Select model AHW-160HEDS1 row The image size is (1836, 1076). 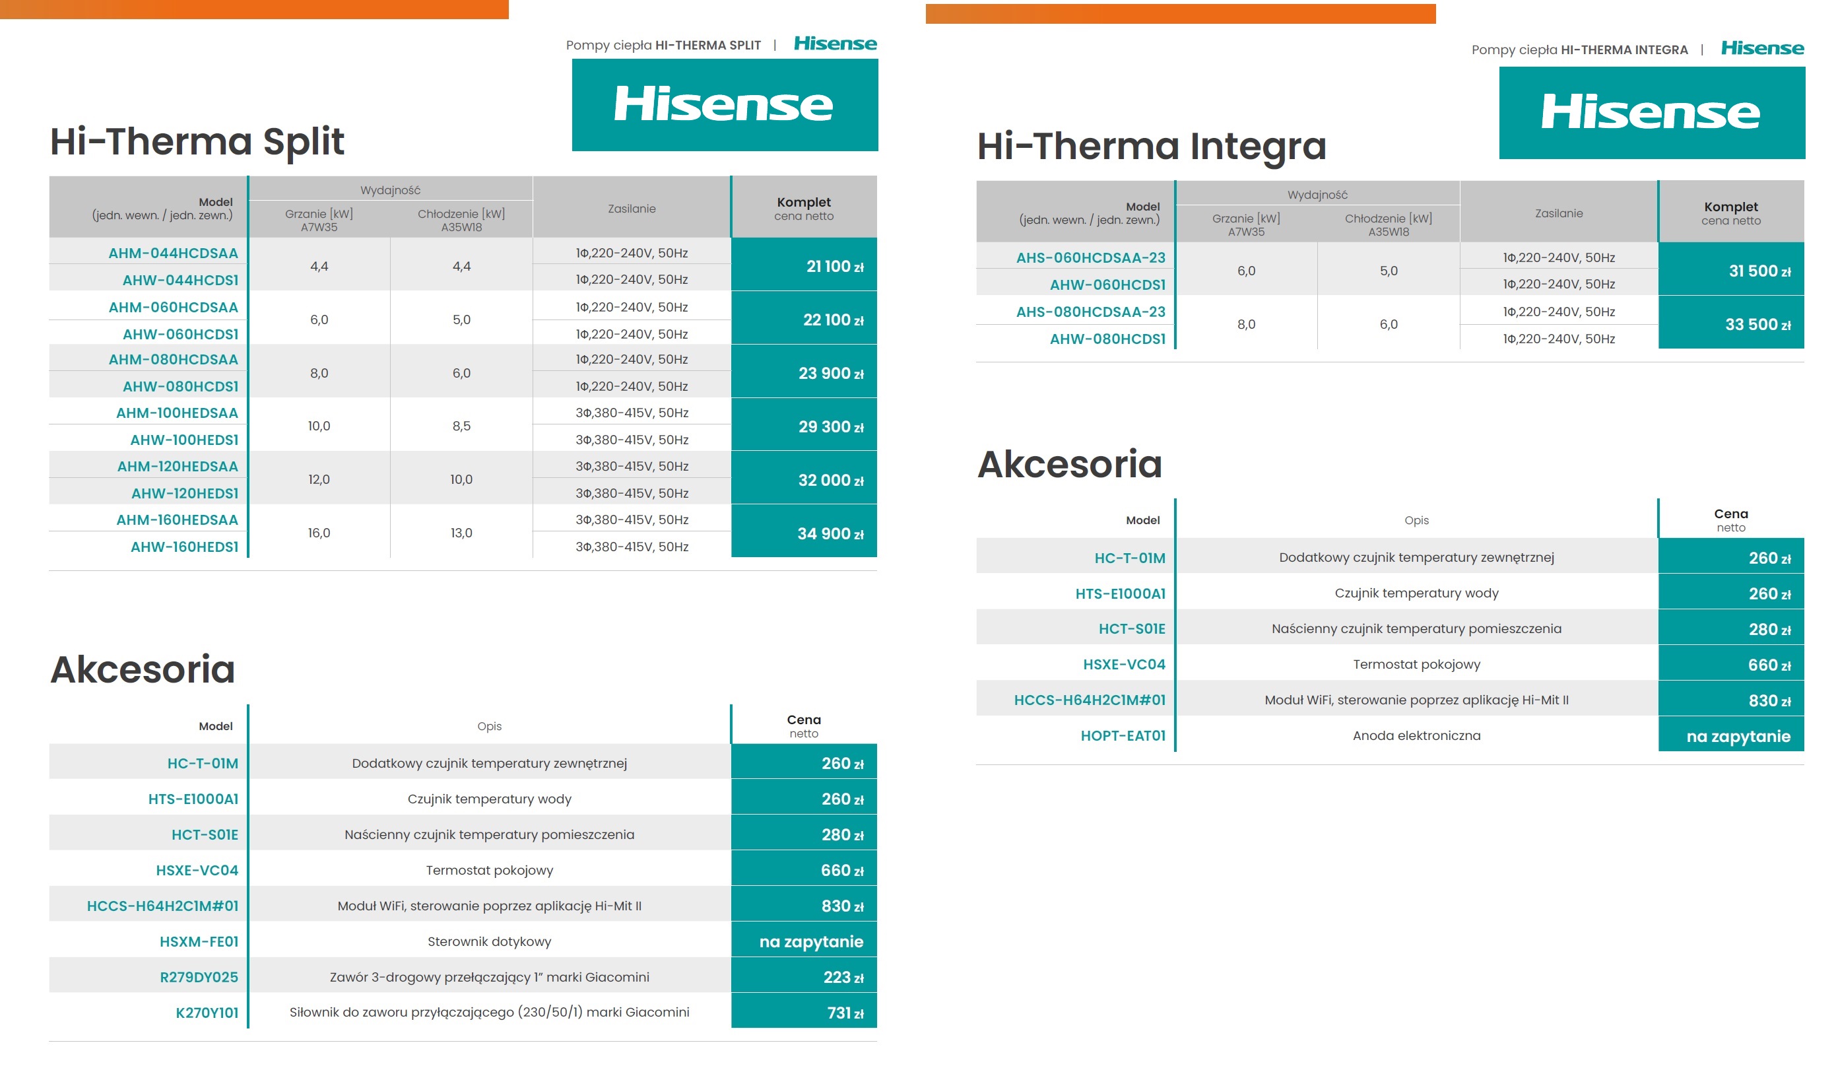[x=184, y=547]
